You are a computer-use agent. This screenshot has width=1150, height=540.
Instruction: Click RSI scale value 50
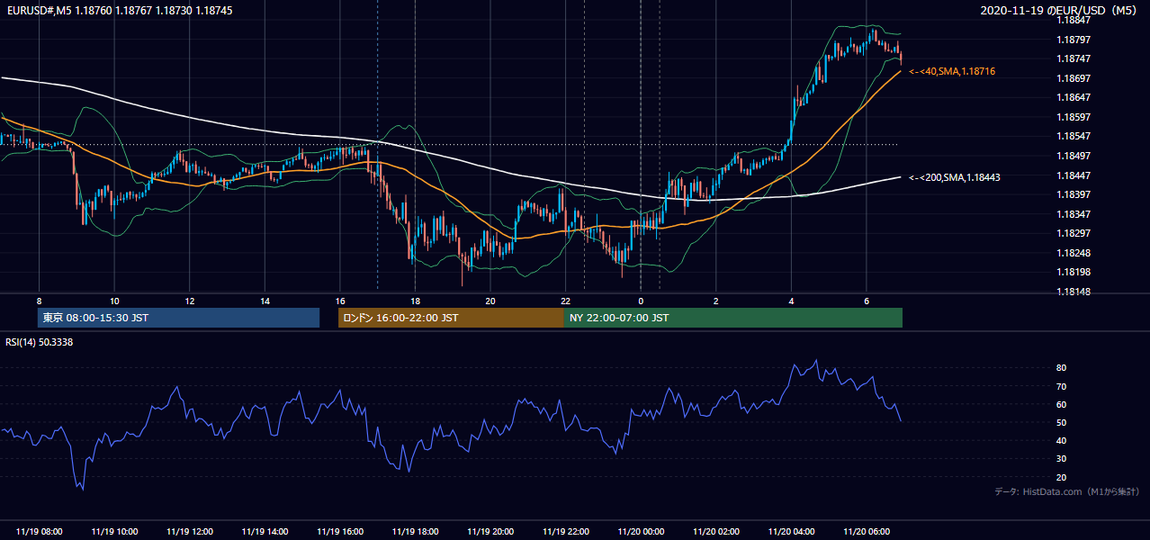1062,422
